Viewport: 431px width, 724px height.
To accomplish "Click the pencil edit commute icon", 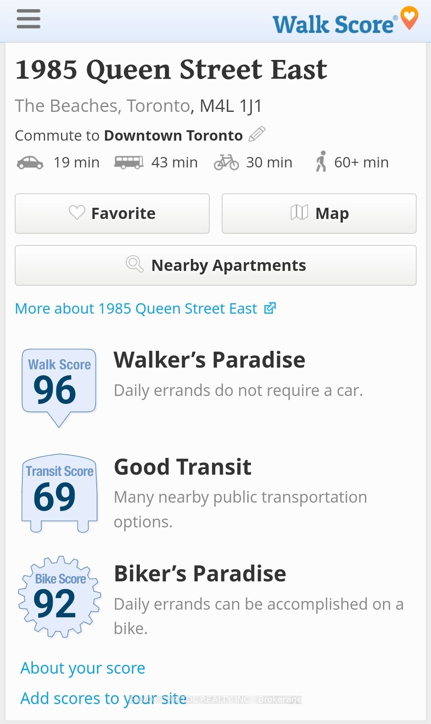I will [x=257, y=134].
